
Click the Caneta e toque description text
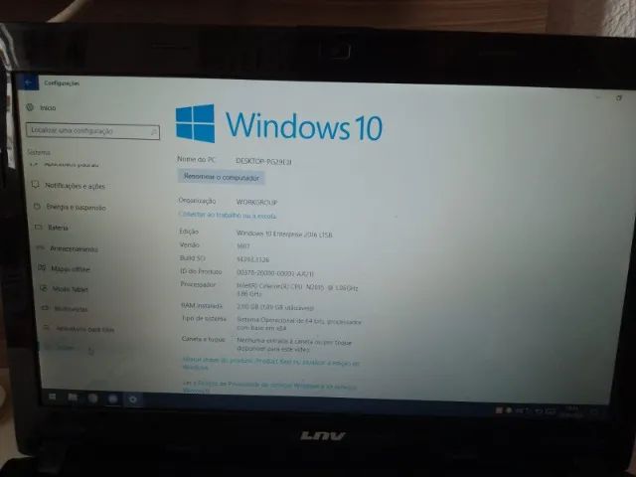click(294, 345)
